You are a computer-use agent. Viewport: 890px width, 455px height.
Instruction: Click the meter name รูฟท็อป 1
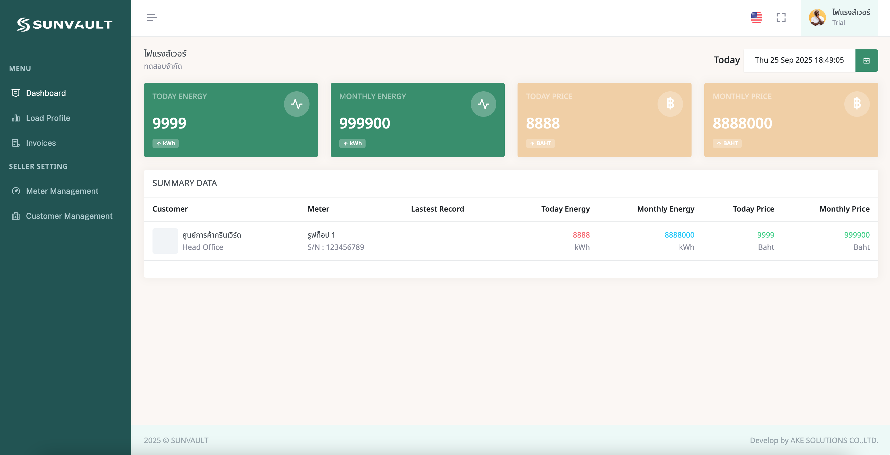321,235
